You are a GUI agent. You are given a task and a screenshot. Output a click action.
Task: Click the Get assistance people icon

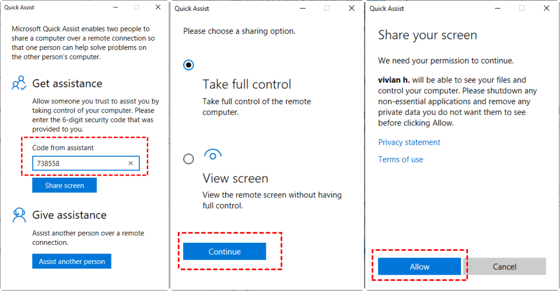[19, 83]
